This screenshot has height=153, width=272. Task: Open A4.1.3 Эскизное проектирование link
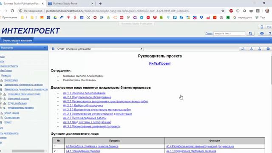[x=84, y=93]
